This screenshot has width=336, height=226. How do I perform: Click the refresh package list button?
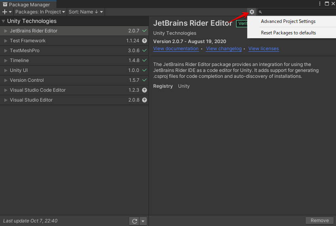pos(134,221)
